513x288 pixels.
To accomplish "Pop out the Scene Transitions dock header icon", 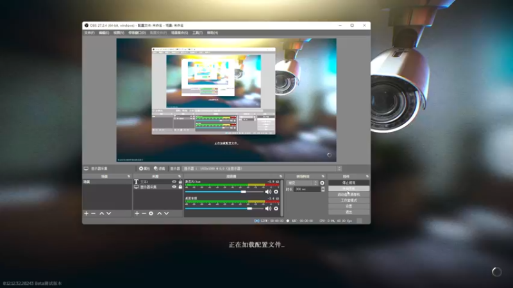I will click(323, 177).
